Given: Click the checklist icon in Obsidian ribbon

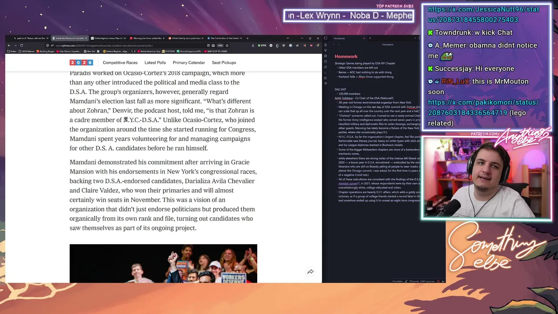Looking at the screenshot, I should pyautogui.click(x=325, y=78).
